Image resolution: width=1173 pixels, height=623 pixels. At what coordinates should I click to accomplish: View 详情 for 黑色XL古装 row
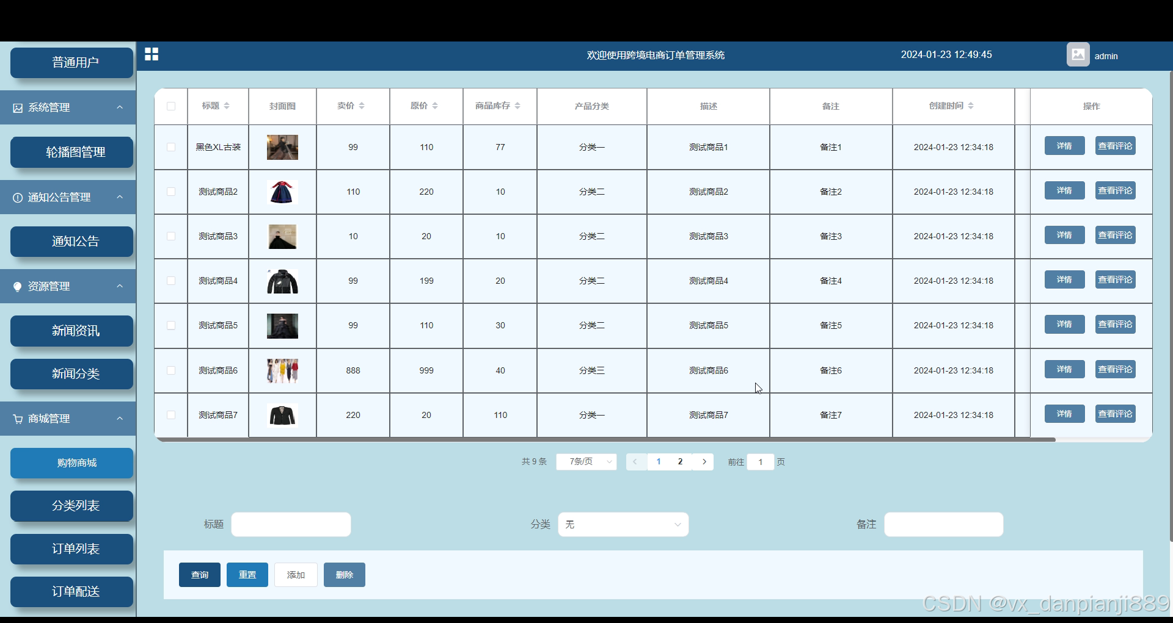tap(1065, 146)
